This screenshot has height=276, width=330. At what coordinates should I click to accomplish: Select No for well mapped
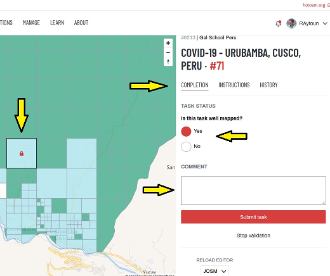pos(186,147)
